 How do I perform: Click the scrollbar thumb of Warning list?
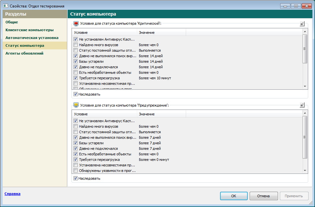click(x=305, y=137)
